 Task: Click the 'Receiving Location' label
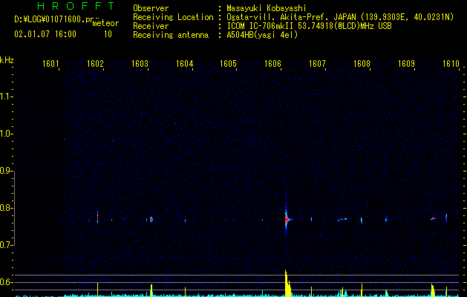pos(173,17)
